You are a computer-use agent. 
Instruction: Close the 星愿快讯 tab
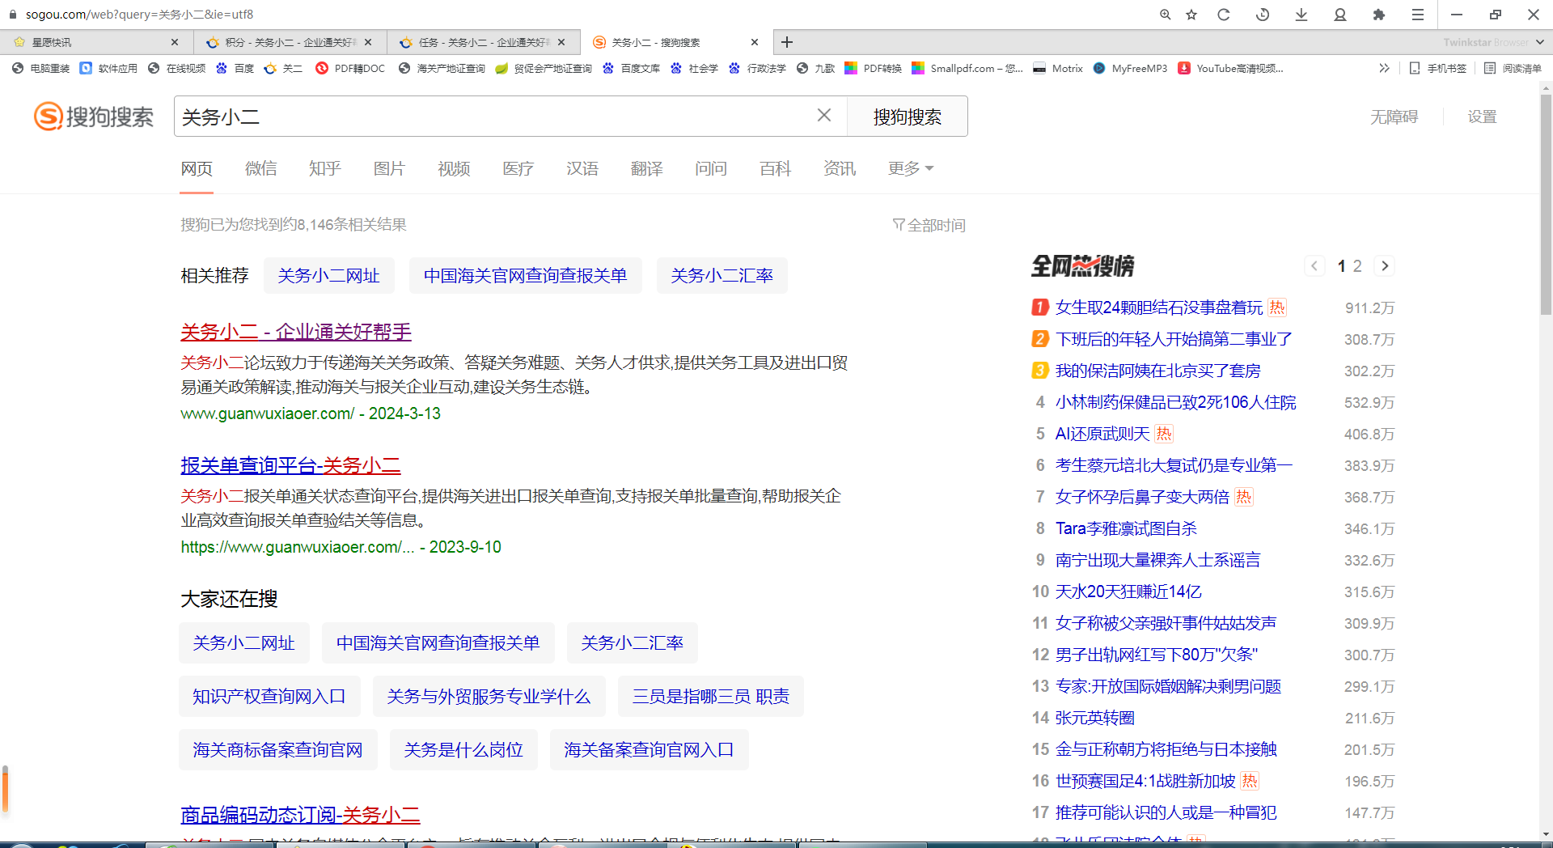175,42
